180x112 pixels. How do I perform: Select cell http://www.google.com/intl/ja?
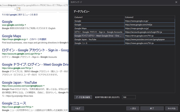point(149,25)
